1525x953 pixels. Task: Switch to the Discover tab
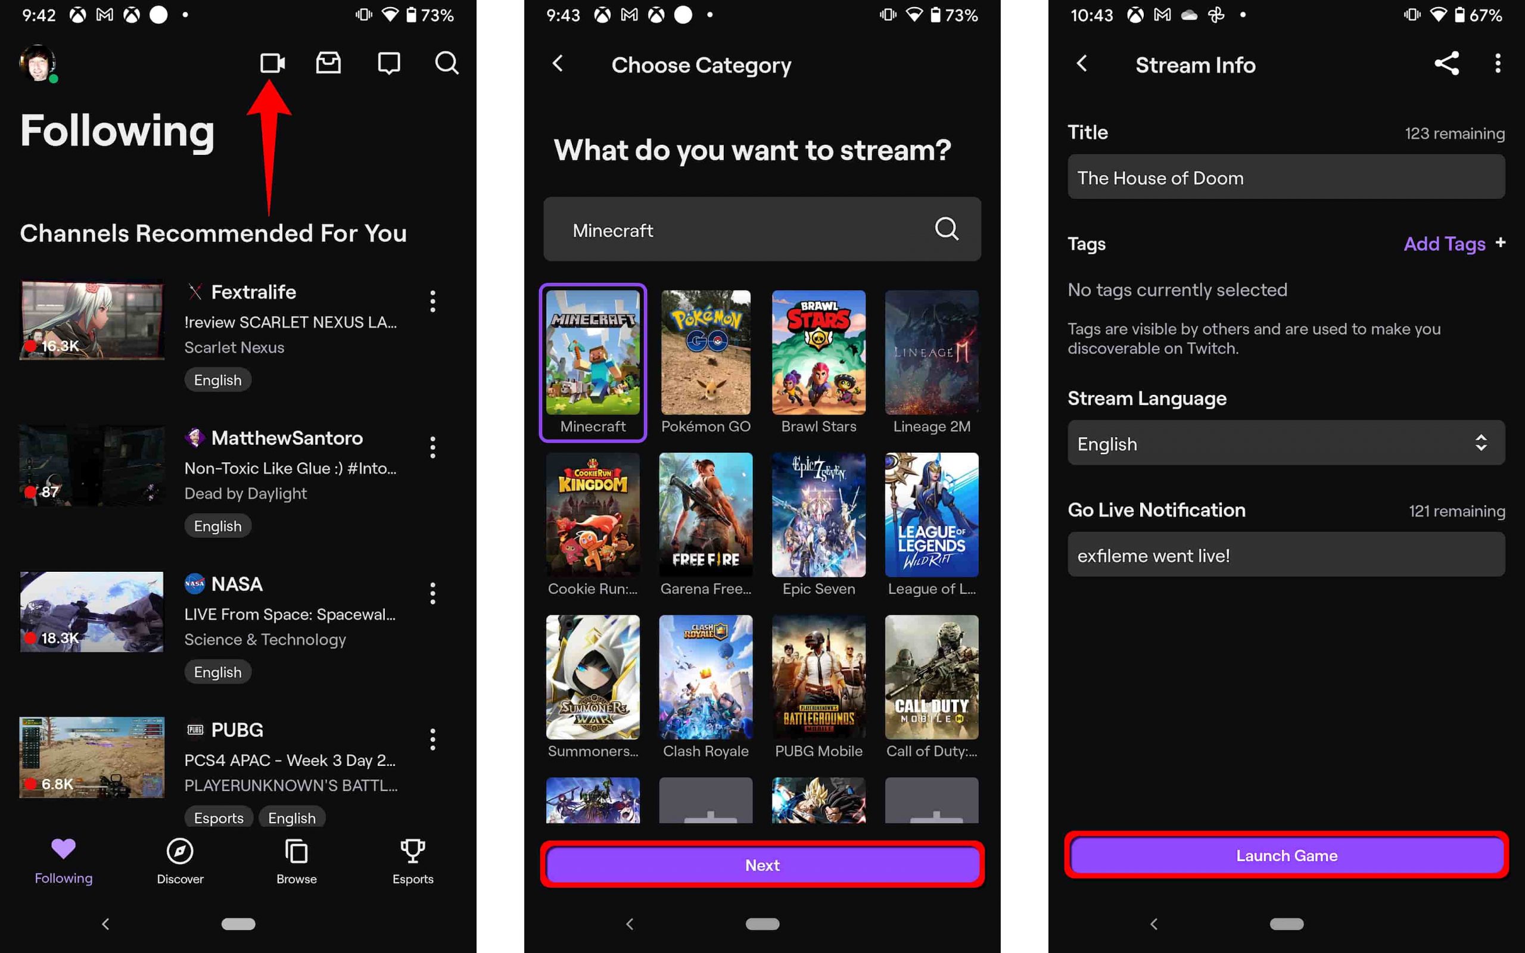[179, 859]
